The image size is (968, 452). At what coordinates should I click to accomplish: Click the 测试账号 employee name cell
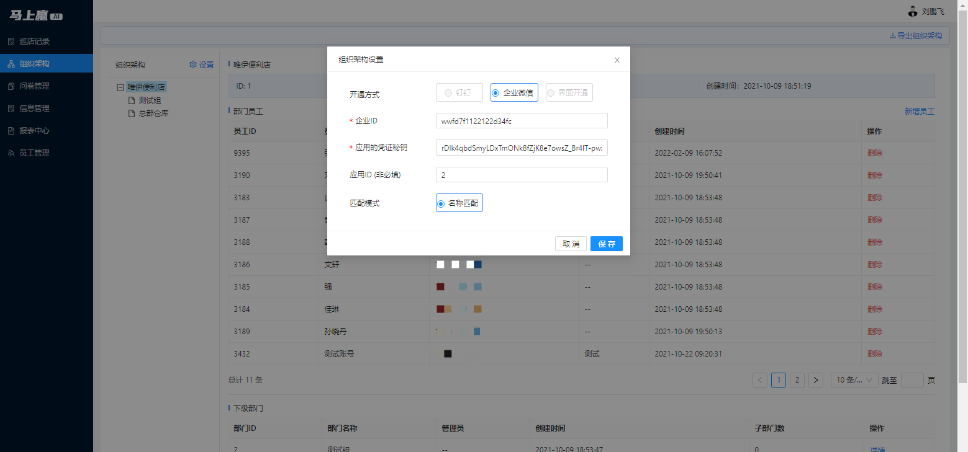click(374, 354)
